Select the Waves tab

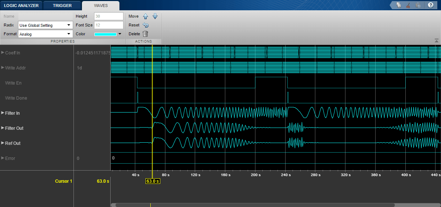[x=101, y=6]
